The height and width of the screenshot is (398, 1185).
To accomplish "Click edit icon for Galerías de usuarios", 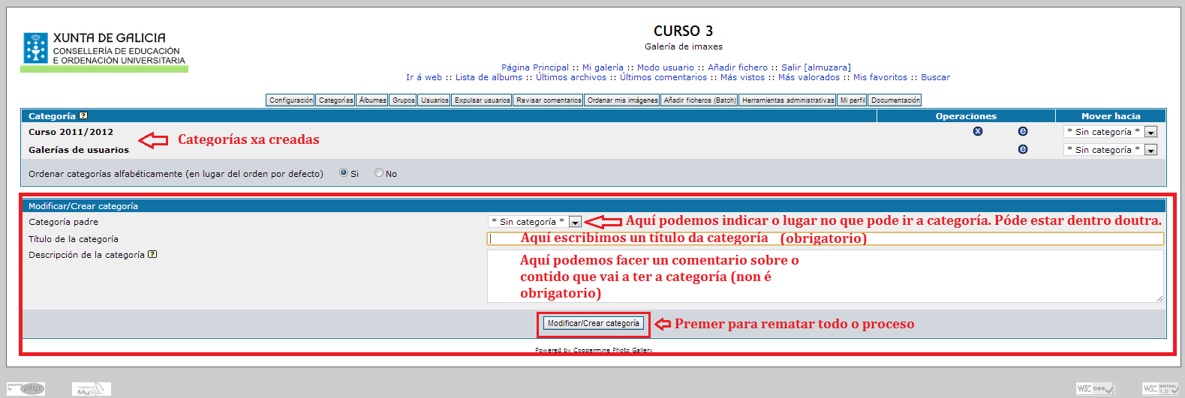I will tap(1022, 149).
